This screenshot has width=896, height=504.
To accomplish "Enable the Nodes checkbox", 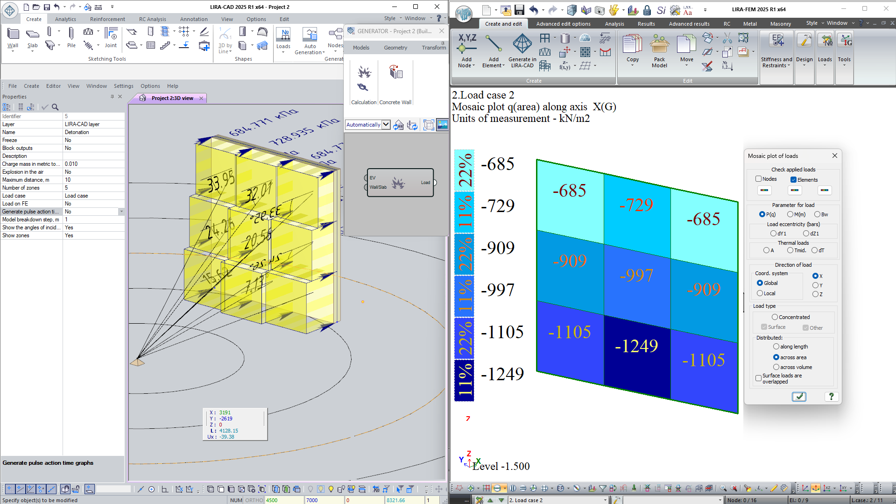I will click(x=758, y=179).
